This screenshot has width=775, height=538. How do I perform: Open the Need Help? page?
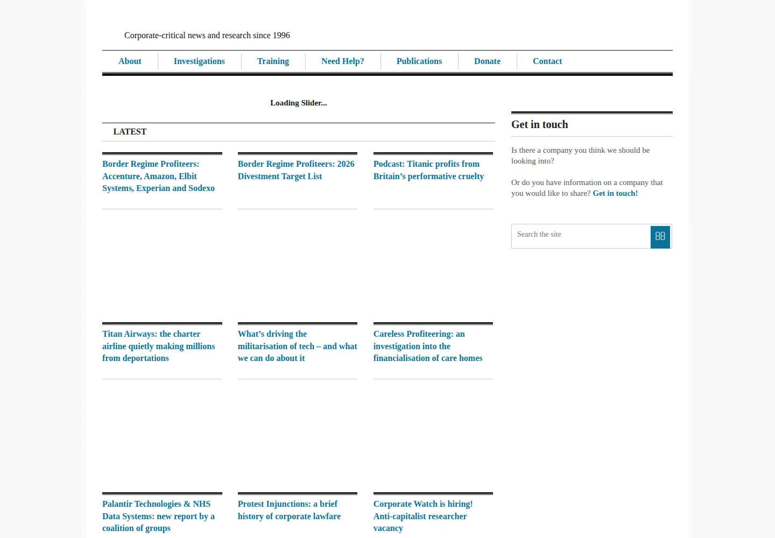343,61
